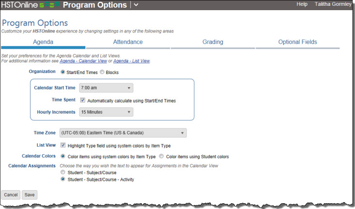
Task: Expand the Calendar Start Time dropdown
Action: click(x=106, y=88)
